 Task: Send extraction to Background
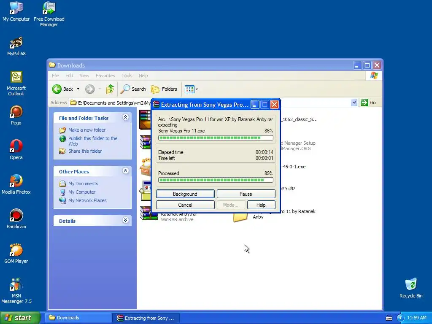[185, 194]
